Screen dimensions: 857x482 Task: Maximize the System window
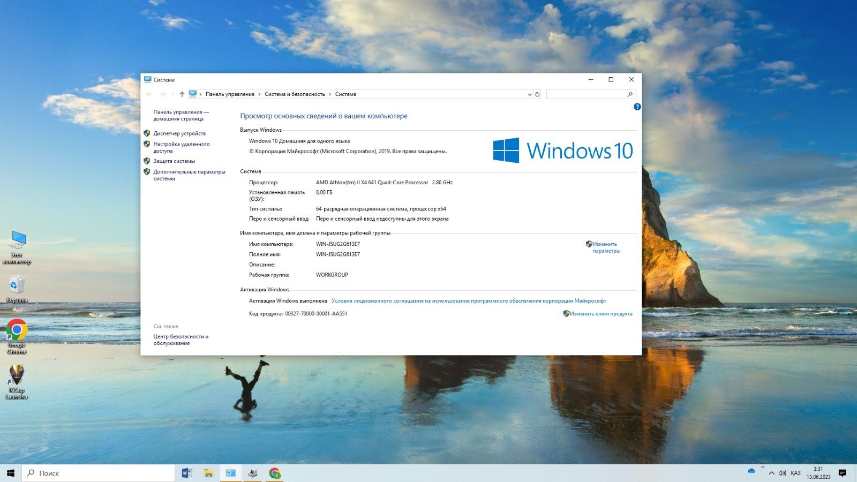coord(611,79)
